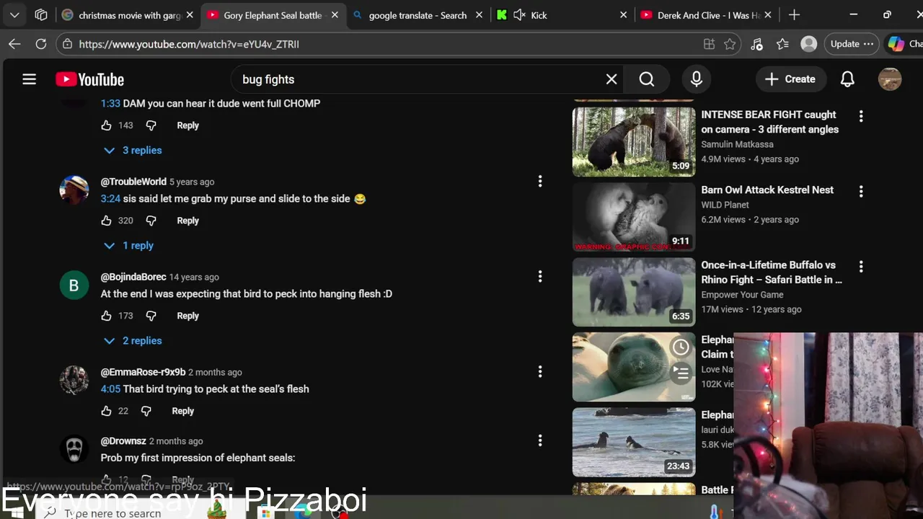923x519 pixels.
Task: Open YouTube notifications bell
Action: (x=847, y=79)
